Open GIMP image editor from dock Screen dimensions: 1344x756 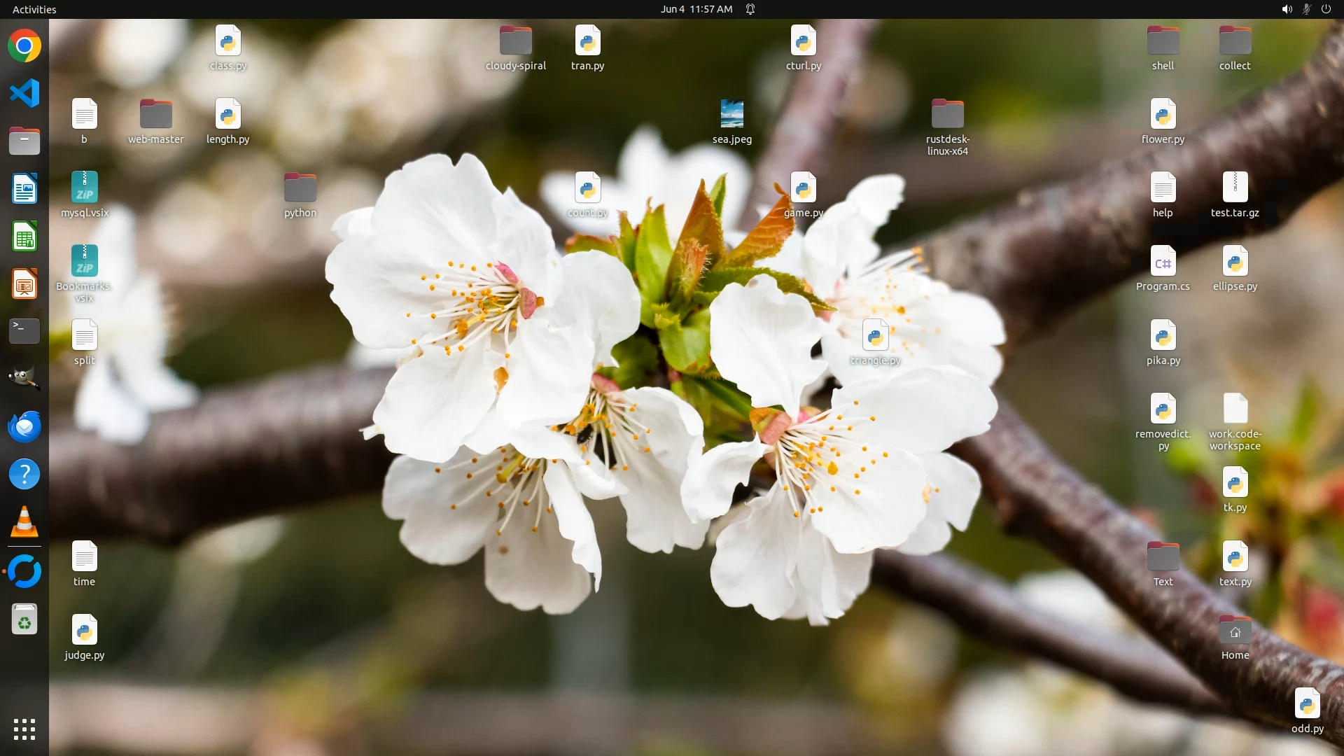pos(24,379)
